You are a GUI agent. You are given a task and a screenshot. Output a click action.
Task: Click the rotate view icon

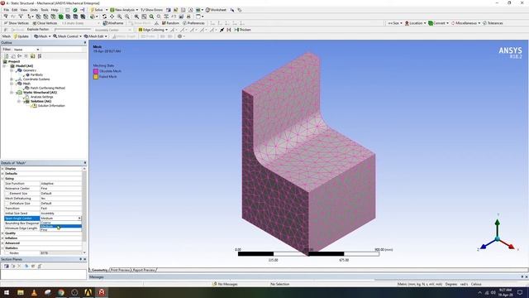point(105,17)
